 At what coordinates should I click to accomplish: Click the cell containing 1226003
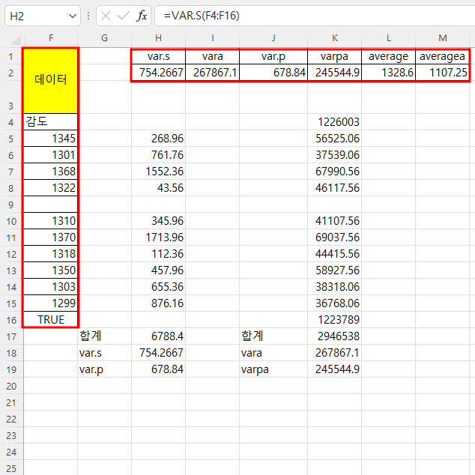pyautogui.click(x=334, y=122)
